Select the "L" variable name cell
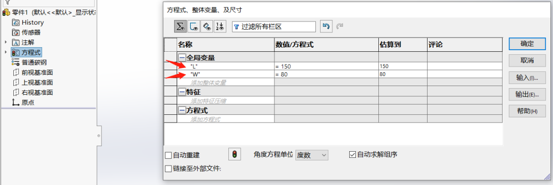 [x=226, y=66]
